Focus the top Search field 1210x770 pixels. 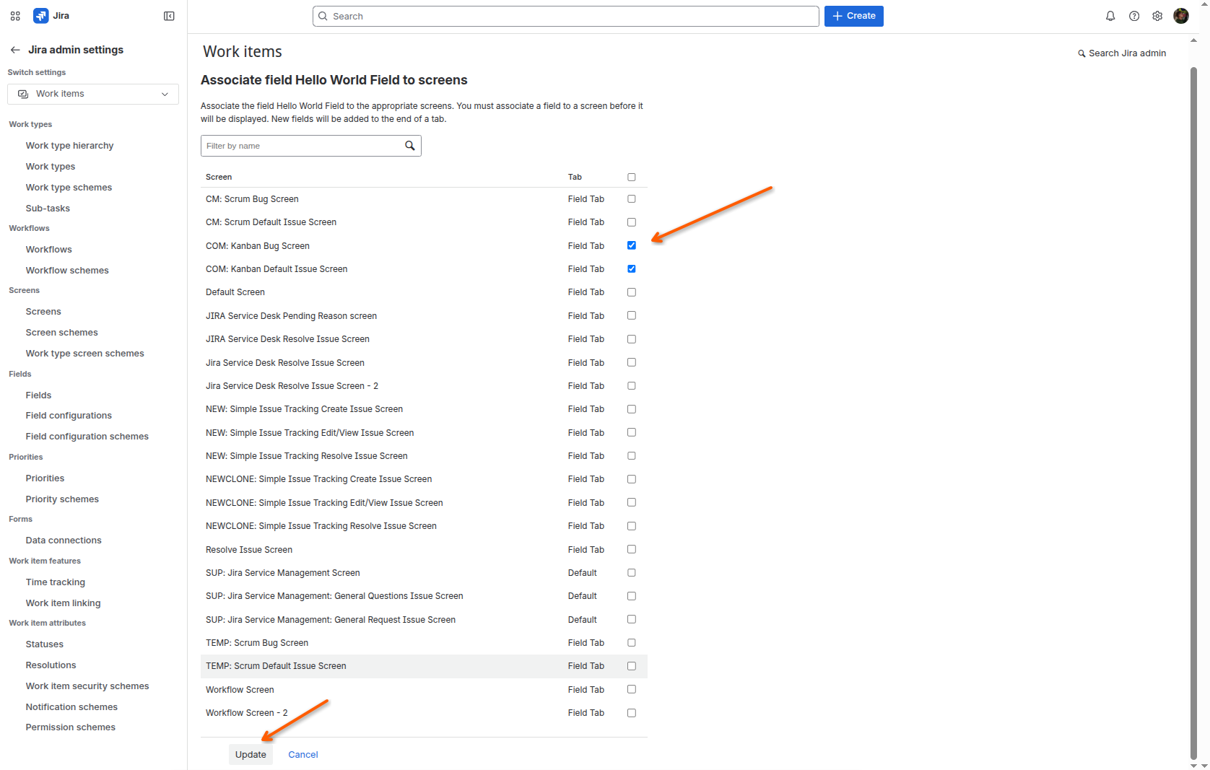566,16
